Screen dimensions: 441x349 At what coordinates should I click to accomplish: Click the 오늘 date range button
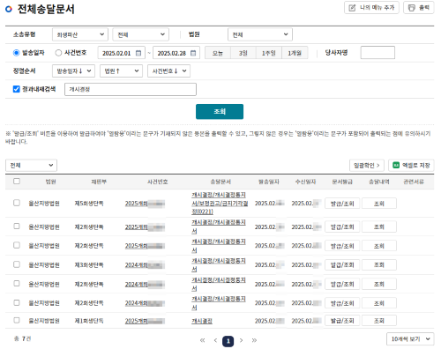point(218,53)
